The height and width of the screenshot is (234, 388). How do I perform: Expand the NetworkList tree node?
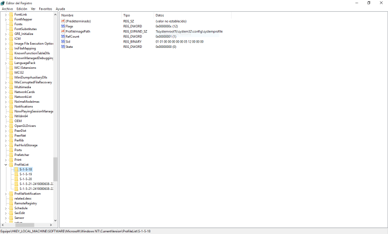pyautogui.click(x=6, y=97)
